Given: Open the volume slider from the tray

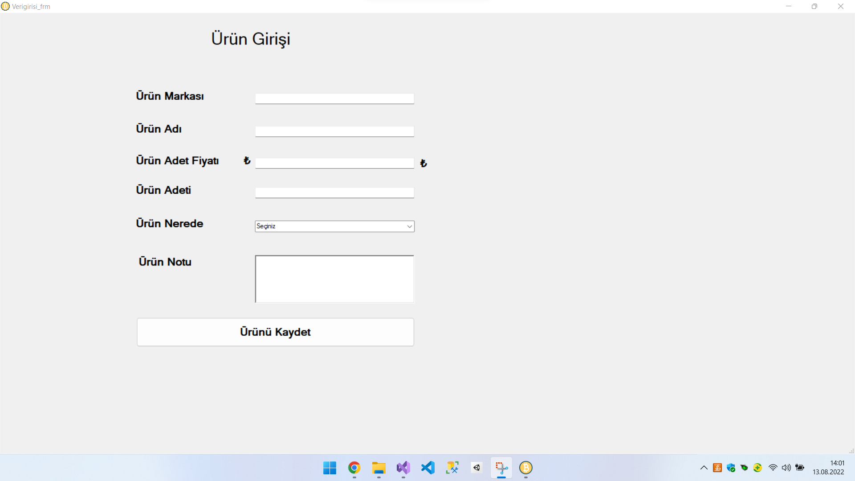Looking at the screenshot, I should (x=786, y=468).
